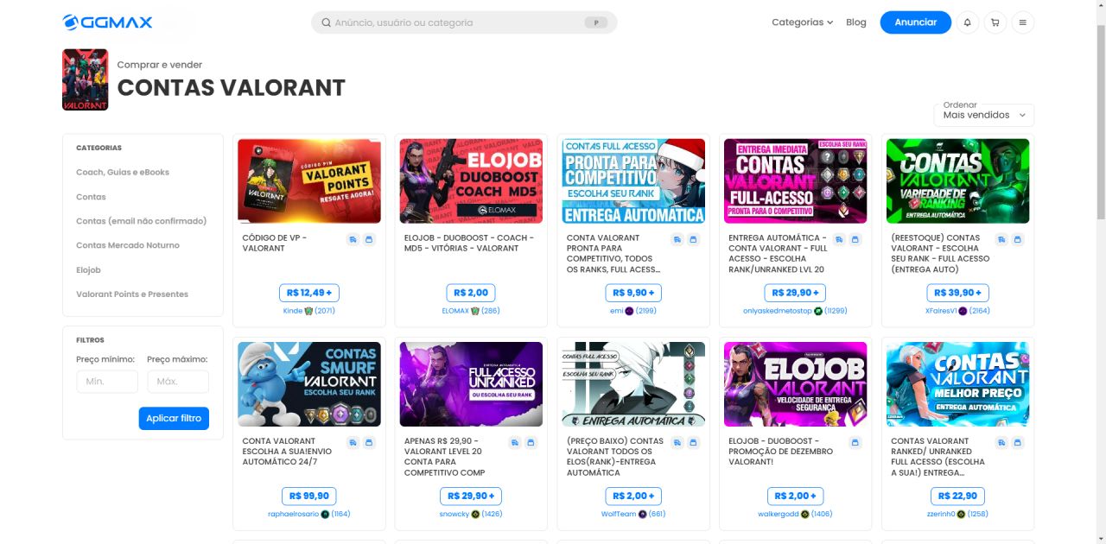Click Aplicar filtro button
Image resolution: width=1106 pixels, height=544 pixels.
click(174, 418)
